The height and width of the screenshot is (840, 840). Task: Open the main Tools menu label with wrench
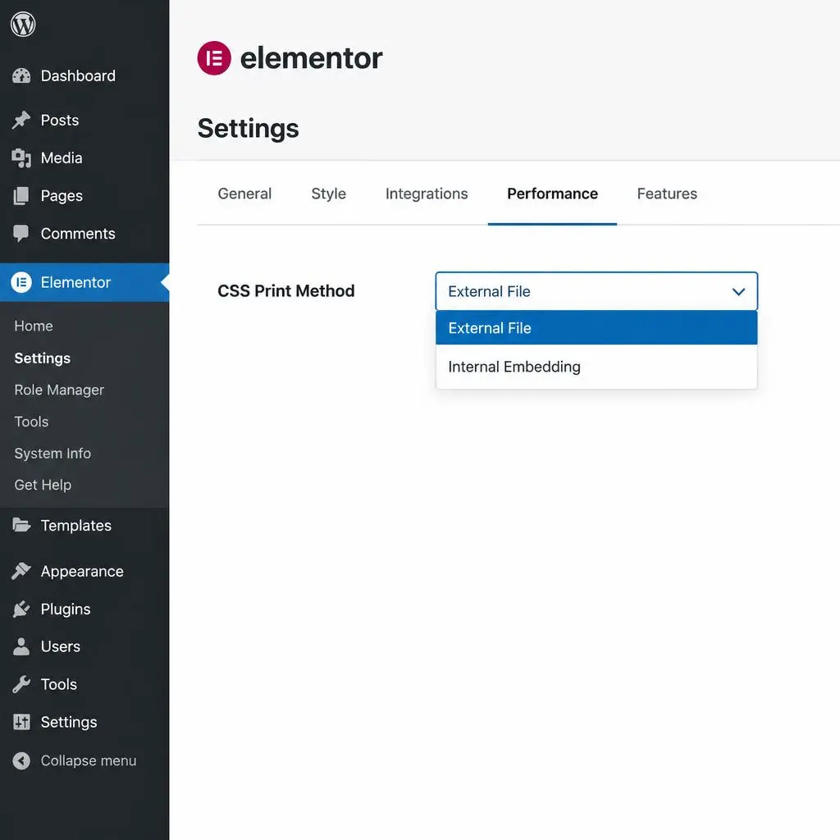(x=59, y=684)
